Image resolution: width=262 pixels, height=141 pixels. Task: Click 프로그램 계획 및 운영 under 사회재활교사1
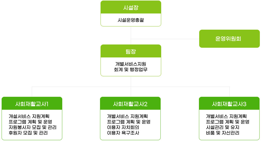click(x=30, y=122)
